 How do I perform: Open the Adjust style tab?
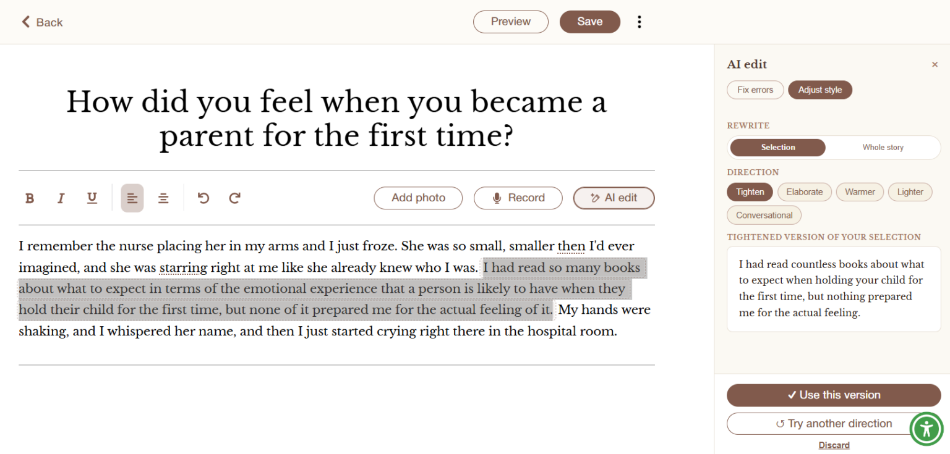click(x=819, y=90)
